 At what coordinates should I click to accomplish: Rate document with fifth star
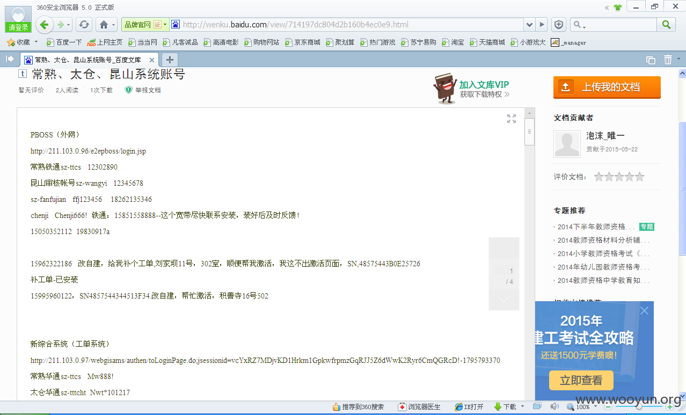(640, 177)
